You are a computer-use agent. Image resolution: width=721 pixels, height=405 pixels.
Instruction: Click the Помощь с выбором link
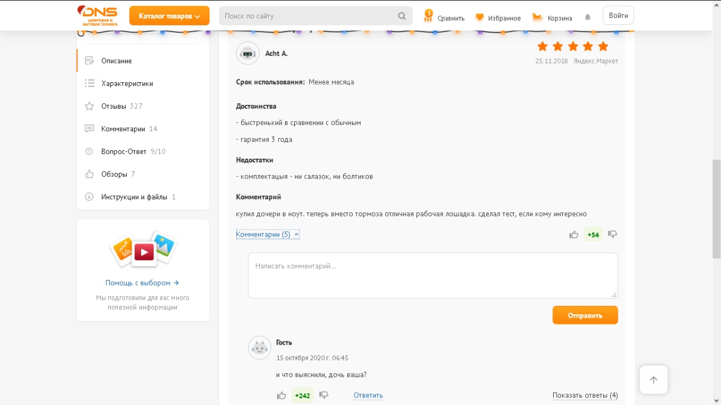[143, 283]
